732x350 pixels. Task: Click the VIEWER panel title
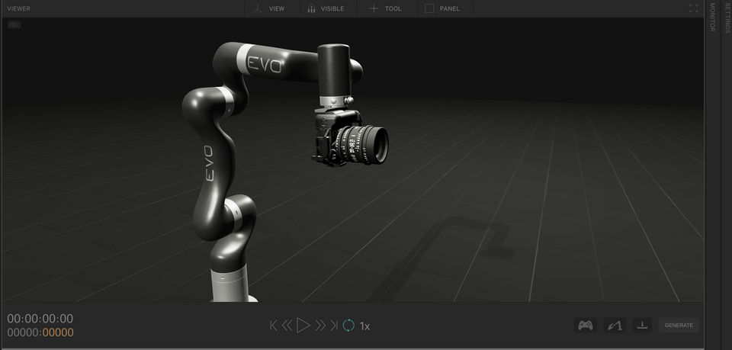click(18, 8)
